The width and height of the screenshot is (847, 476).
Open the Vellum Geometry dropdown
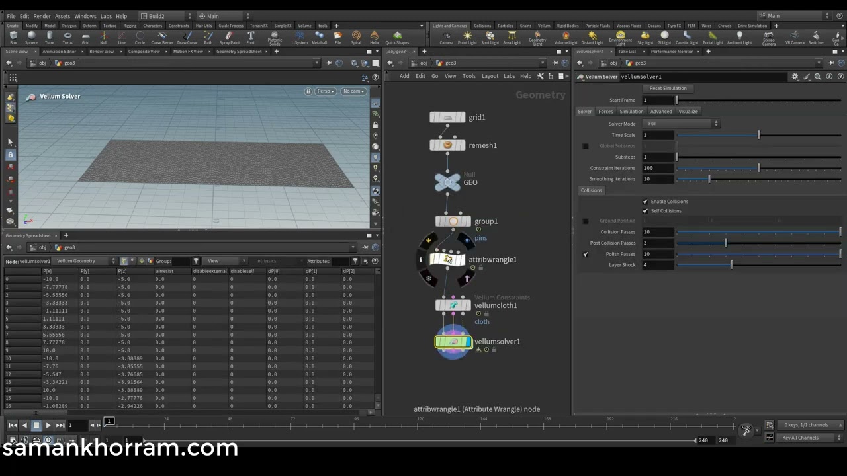(x=83, y=261)
